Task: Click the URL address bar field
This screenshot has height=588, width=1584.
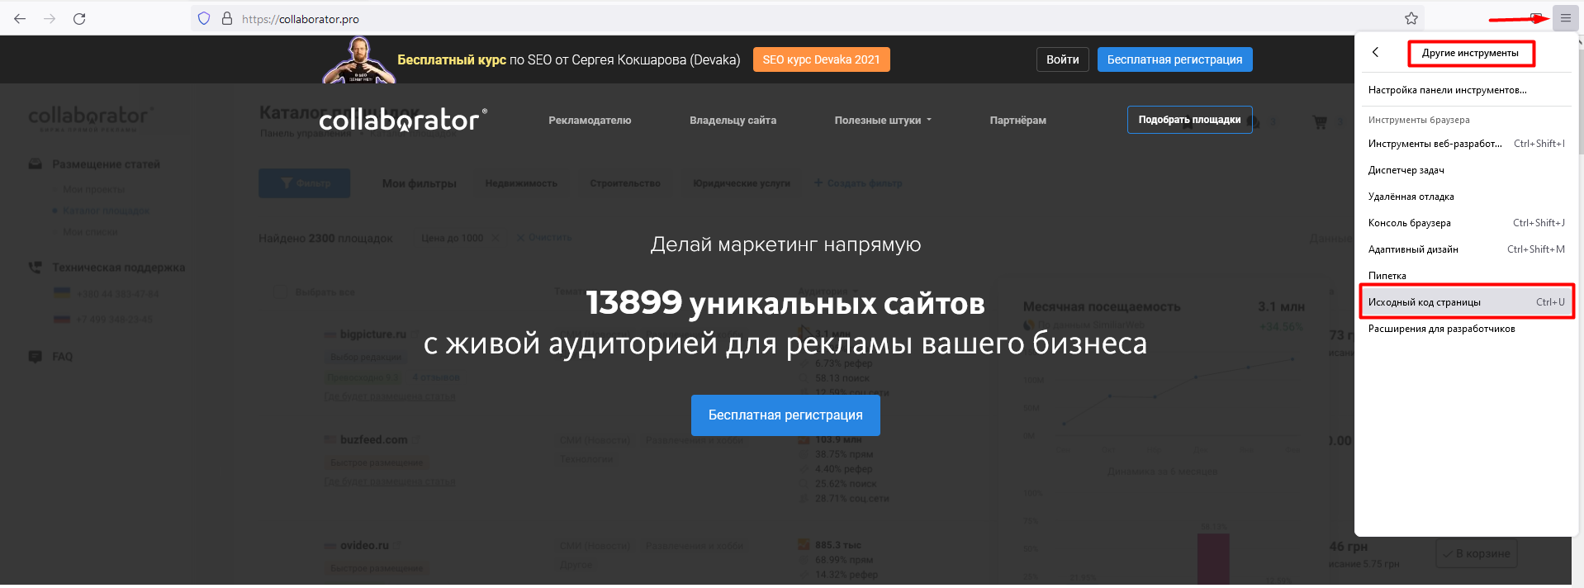Action: coord(743,19)
